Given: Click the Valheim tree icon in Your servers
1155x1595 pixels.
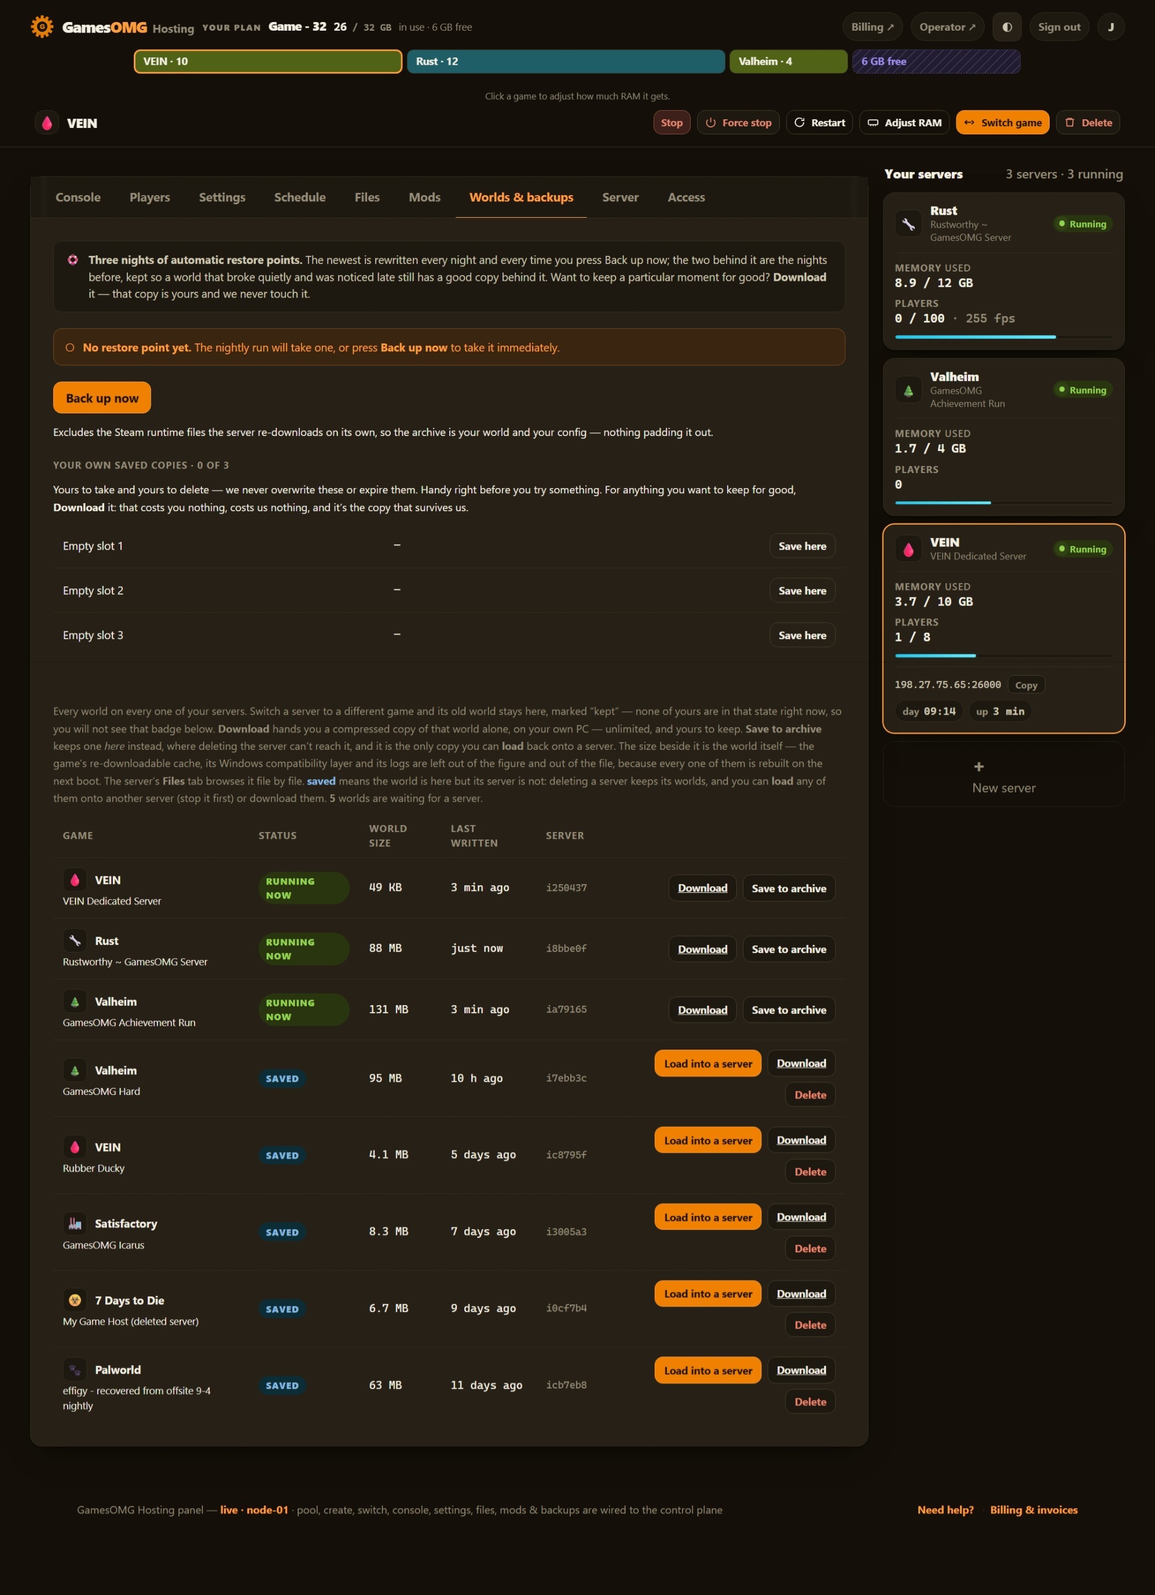Looking at the screenshot, I should tap(908, 390).
